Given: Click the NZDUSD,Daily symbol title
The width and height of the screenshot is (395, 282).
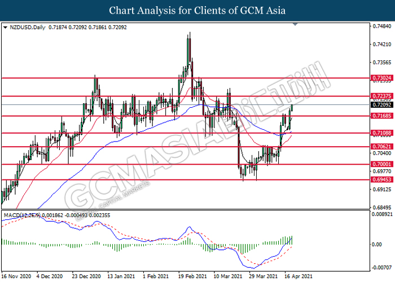Looking at the screenshot, I should click(28, 28).
